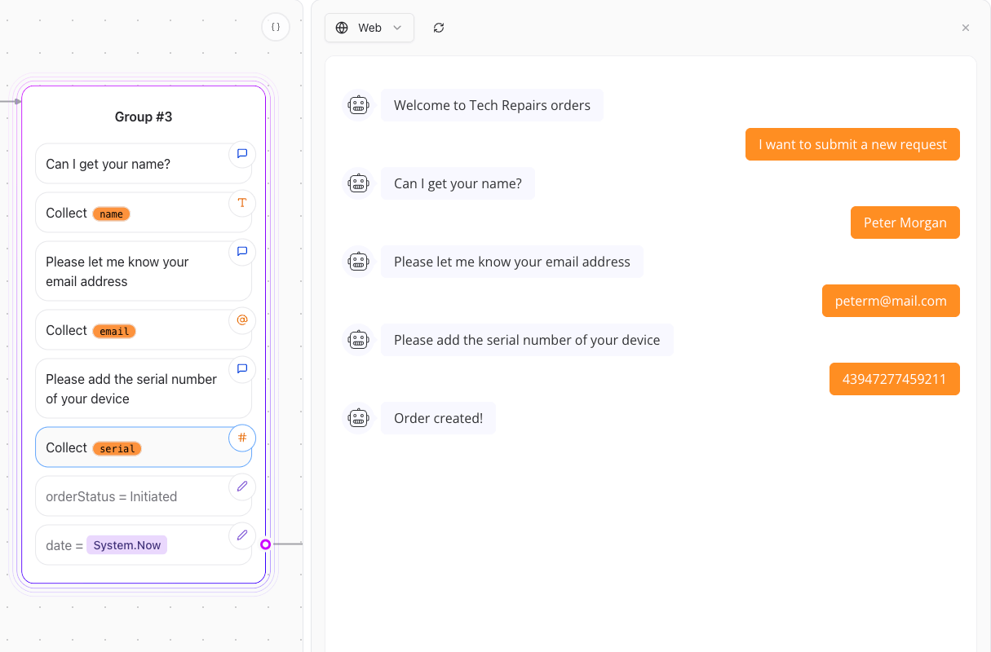Click the 'peterm@mail.com' reply bubble
Image resolution: width=991 pixels, height=652 pixels.
891,301
